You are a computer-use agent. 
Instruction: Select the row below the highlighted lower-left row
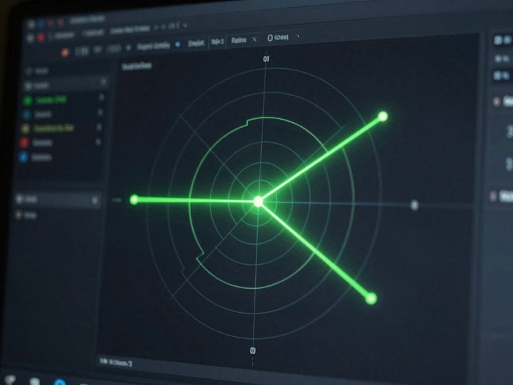[x=56, y=215]
